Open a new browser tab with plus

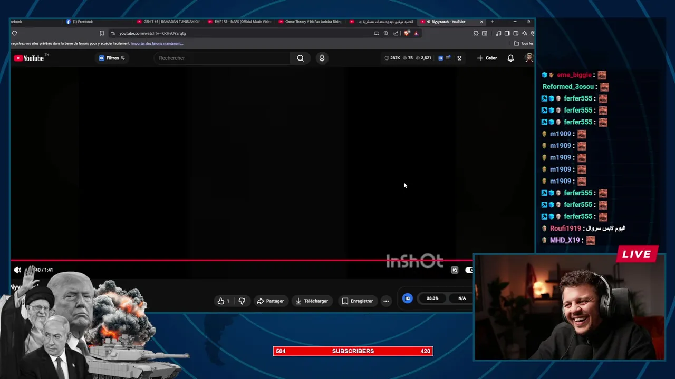tap(492, 22)
